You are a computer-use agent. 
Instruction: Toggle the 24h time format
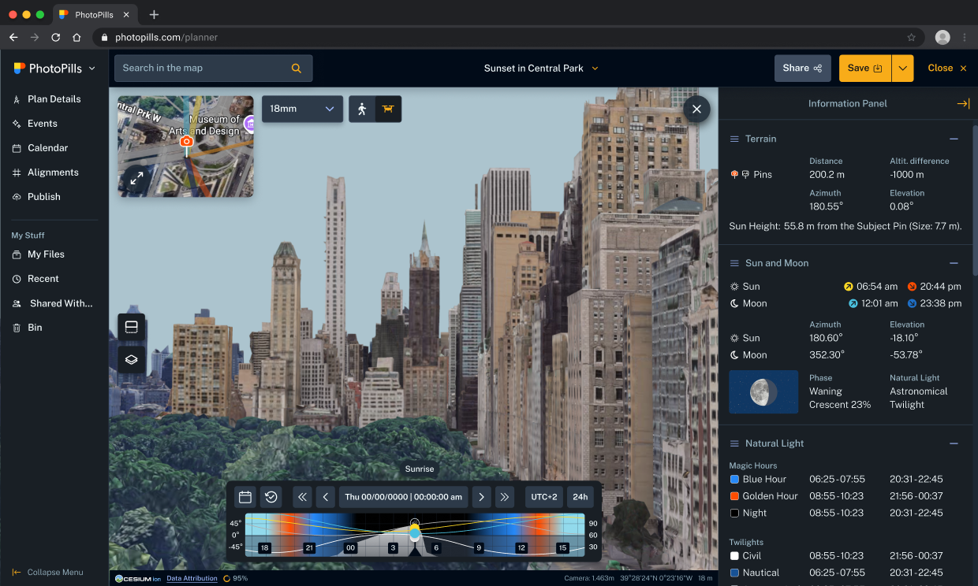[x=580, y=497]
